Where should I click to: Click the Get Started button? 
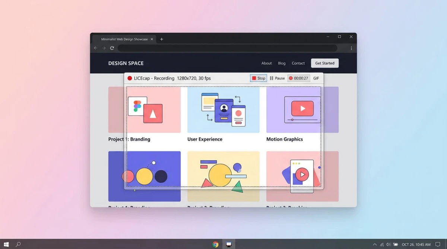pos(325,63)
